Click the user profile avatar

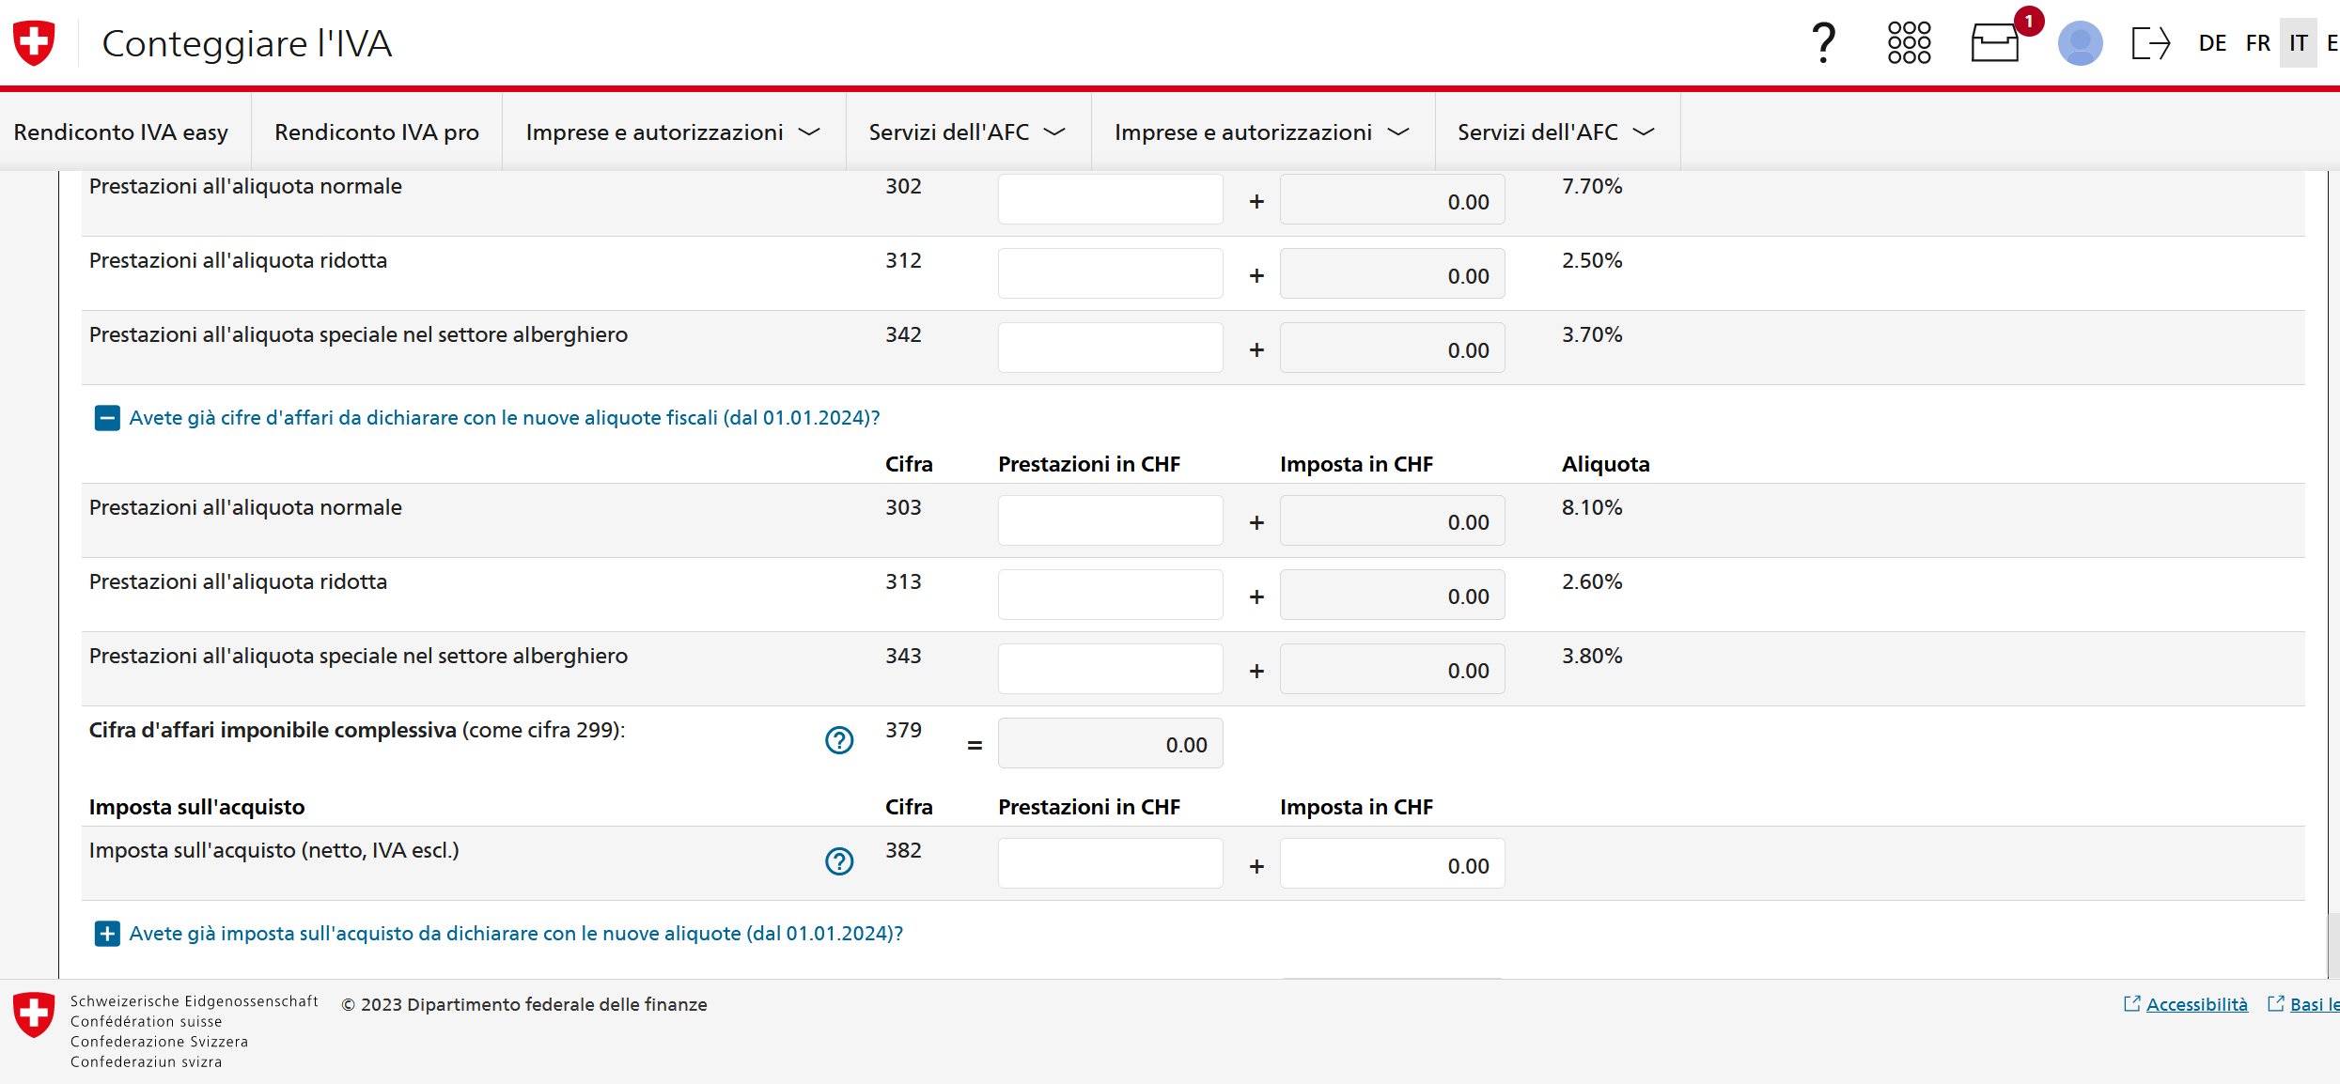(x=2080, y=43)
